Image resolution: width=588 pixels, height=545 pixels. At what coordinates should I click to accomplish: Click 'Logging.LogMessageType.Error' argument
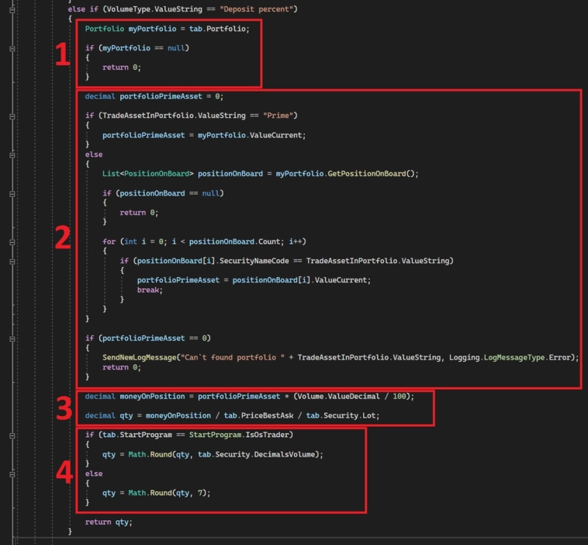click(510, 357)
